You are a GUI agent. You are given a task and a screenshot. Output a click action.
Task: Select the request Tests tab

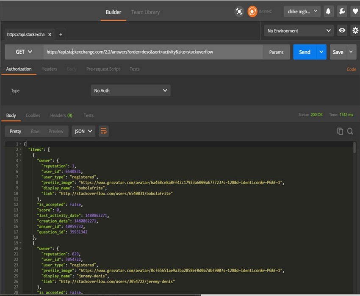point(135,69)
